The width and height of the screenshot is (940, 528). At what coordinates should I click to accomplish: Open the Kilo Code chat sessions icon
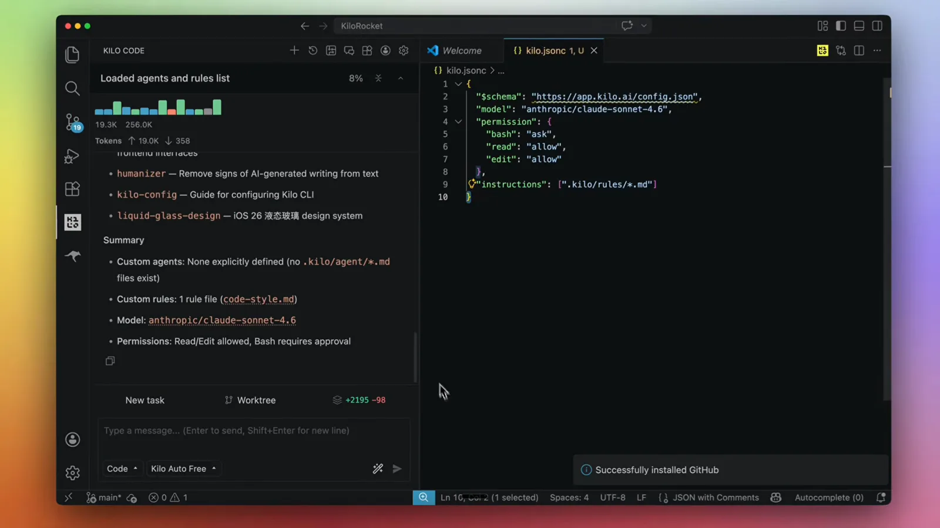(349, 50)
